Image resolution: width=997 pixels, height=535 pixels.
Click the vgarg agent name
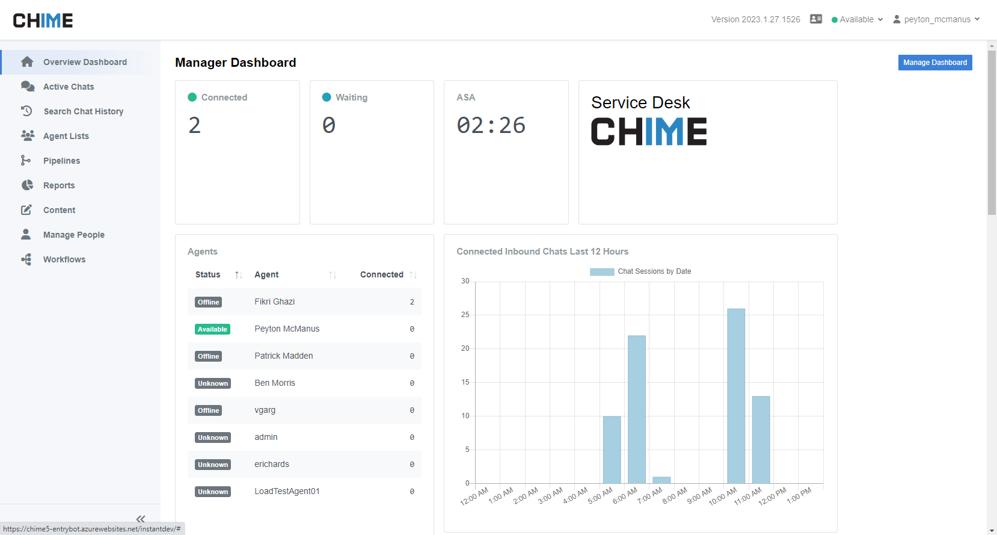[265, 410]
